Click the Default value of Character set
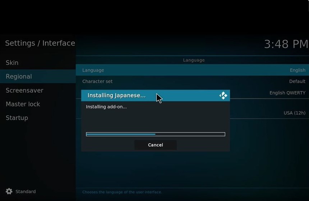Screen dimensions: 309x201 (x=297, y=81)
